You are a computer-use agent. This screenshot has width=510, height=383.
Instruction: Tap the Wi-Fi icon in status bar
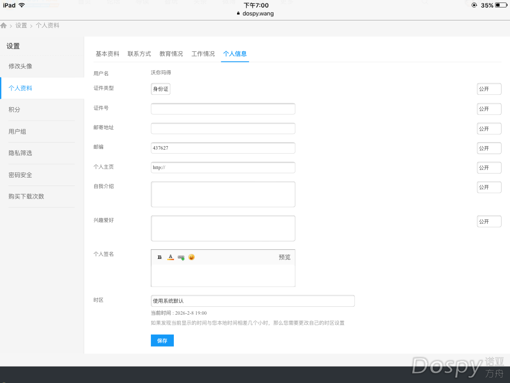pos(21,5)
